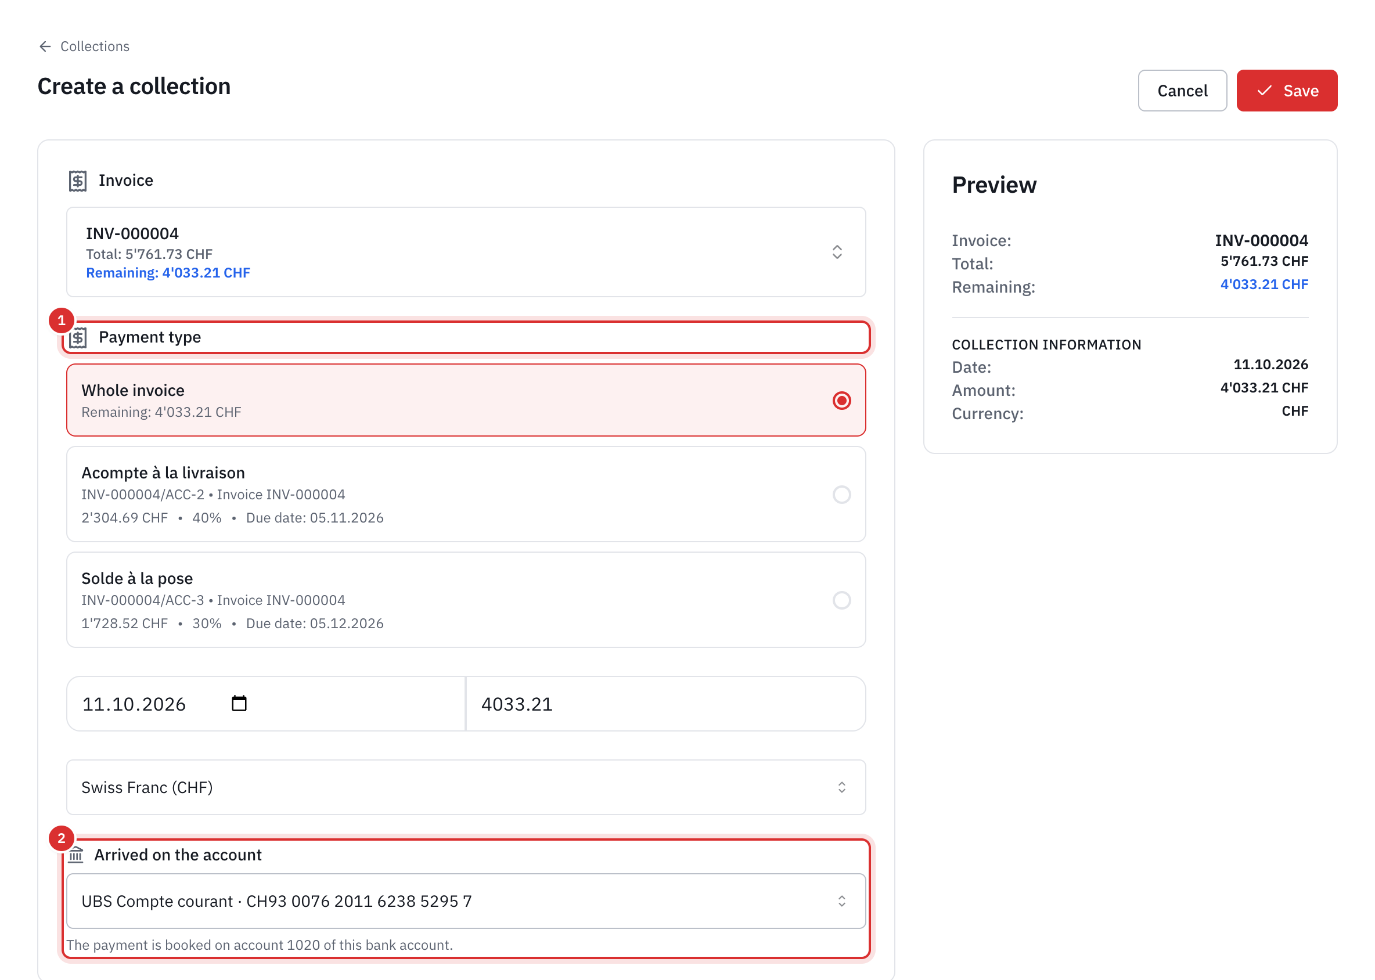Screen dimensions: 1375x980
Task: Select Acompte à la livraison radio option
Action: (x=841, y=495)
